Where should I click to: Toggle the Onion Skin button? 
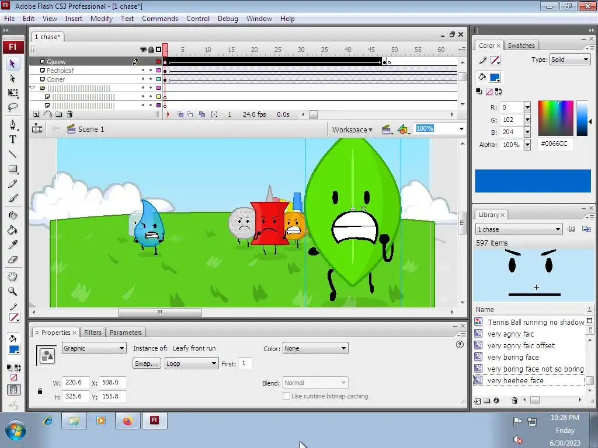point(180,115)
